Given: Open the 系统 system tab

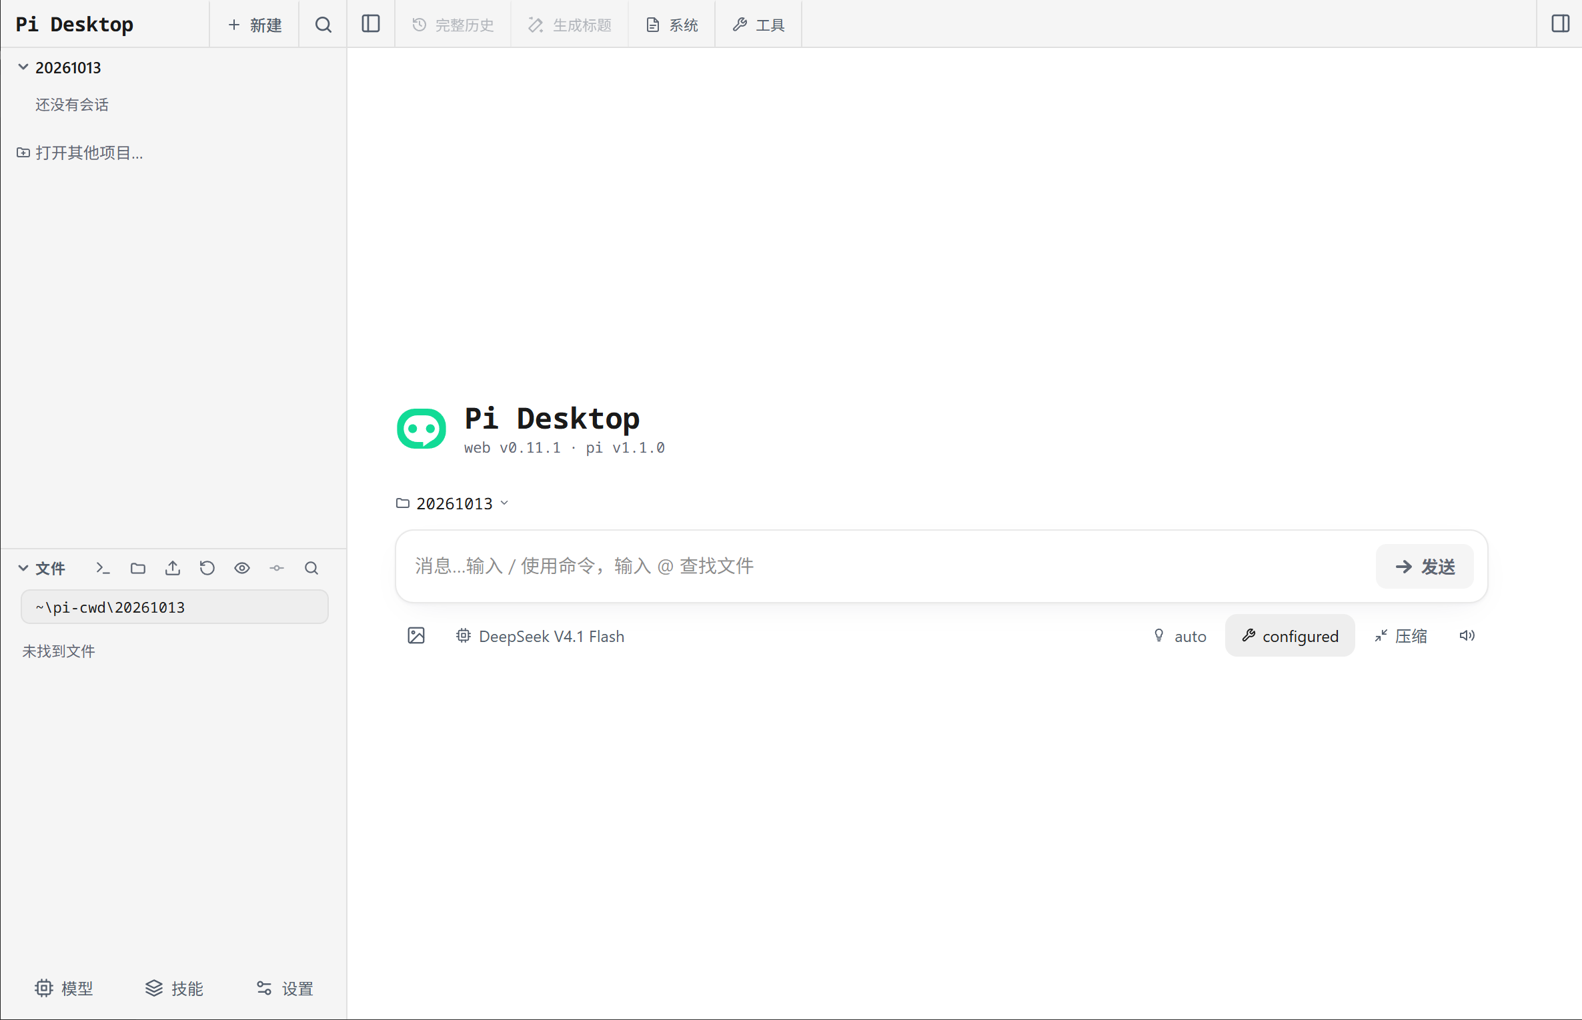Looking at the screenshot, I should click(672, 25).
